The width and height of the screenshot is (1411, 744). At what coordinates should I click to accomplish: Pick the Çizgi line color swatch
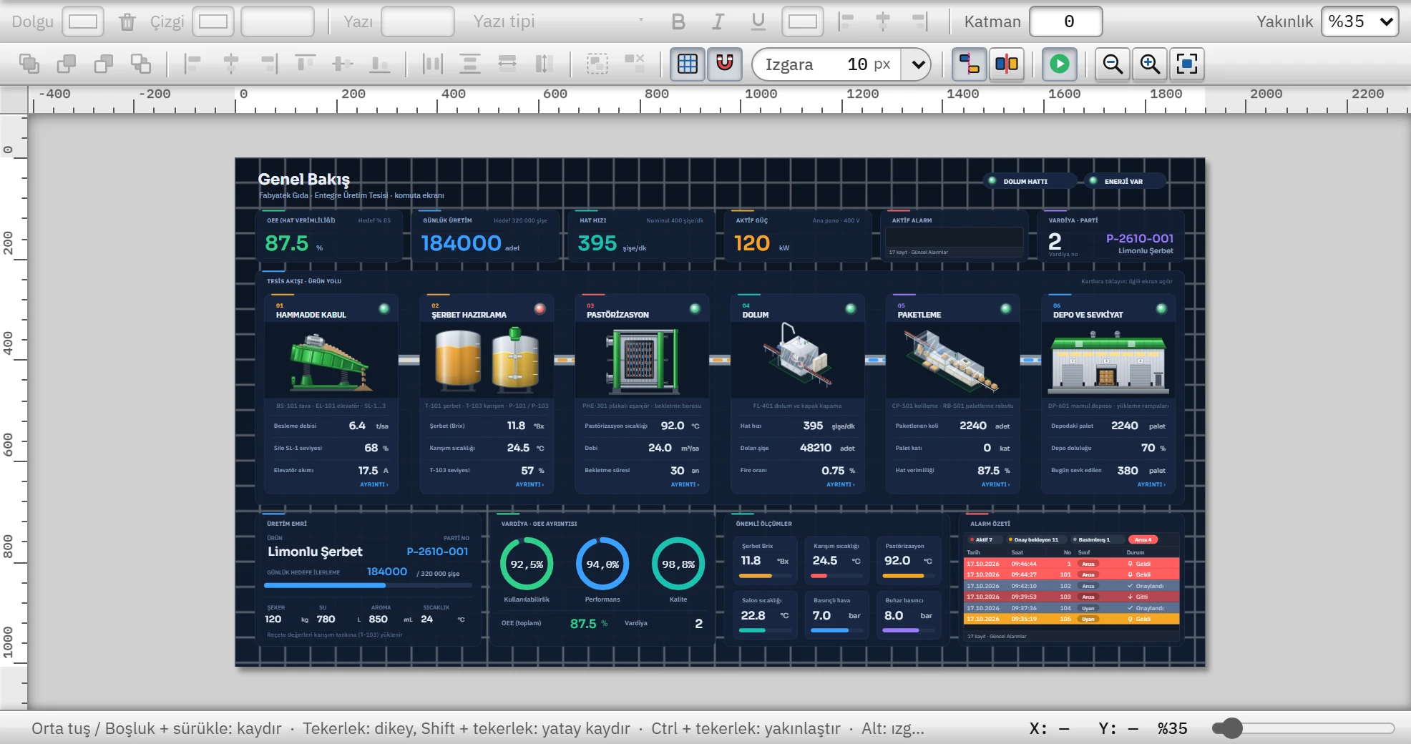point(213,22)
